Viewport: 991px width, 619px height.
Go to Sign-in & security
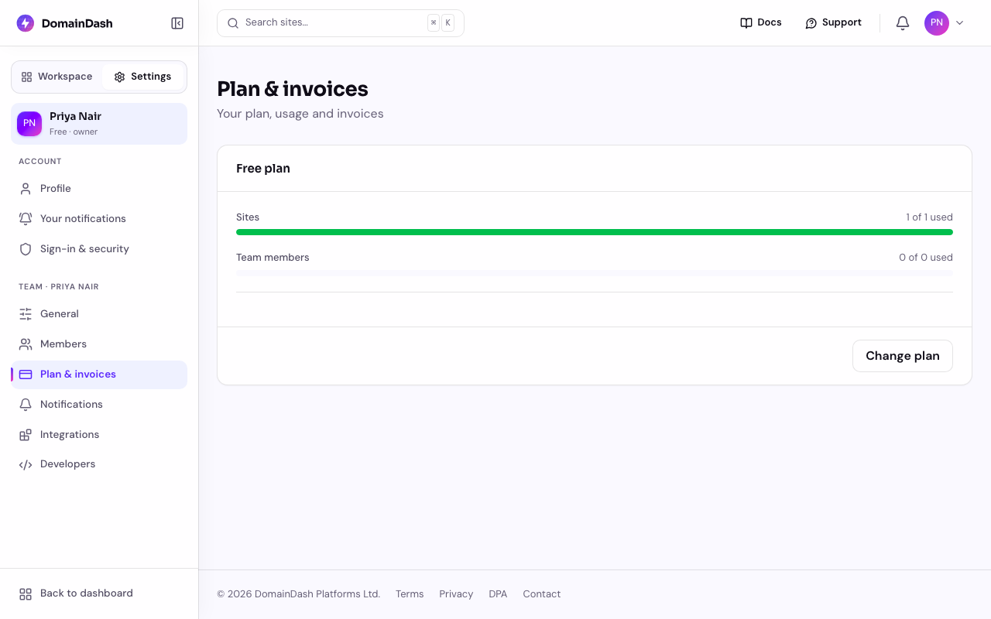pyautogui.click(x=99, y=249)
